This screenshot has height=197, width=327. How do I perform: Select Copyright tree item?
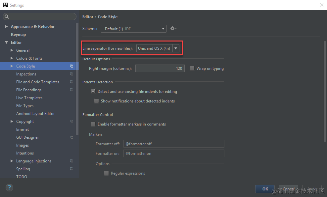click(25, 122)
